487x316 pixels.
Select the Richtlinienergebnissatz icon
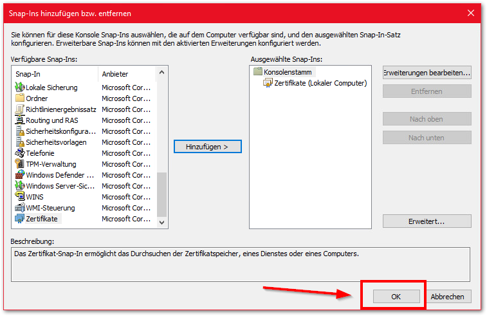click(19, 109)
